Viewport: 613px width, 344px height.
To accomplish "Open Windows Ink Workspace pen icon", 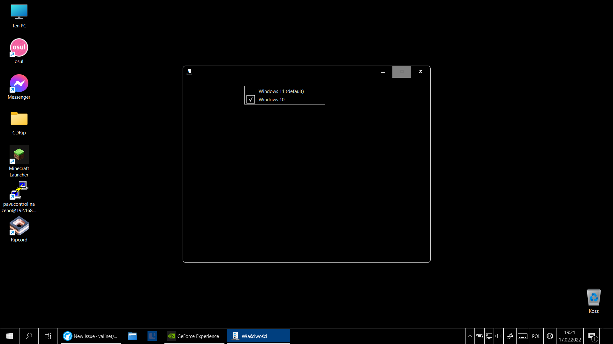I will click(510, 336).
